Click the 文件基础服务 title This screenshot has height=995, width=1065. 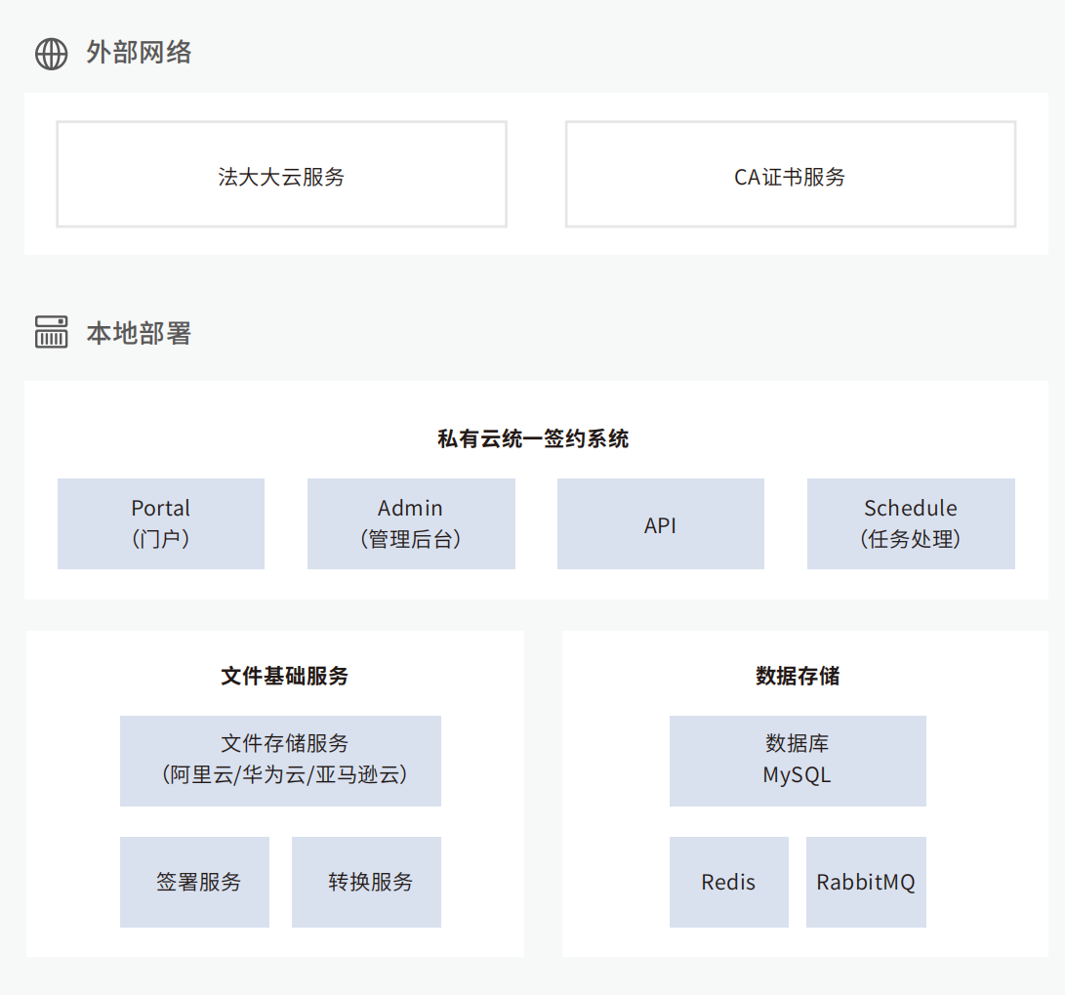(x=285, y=676)
